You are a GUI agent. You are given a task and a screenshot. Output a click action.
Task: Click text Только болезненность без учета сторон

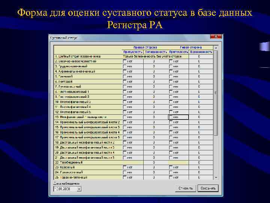tap(152, 56)
